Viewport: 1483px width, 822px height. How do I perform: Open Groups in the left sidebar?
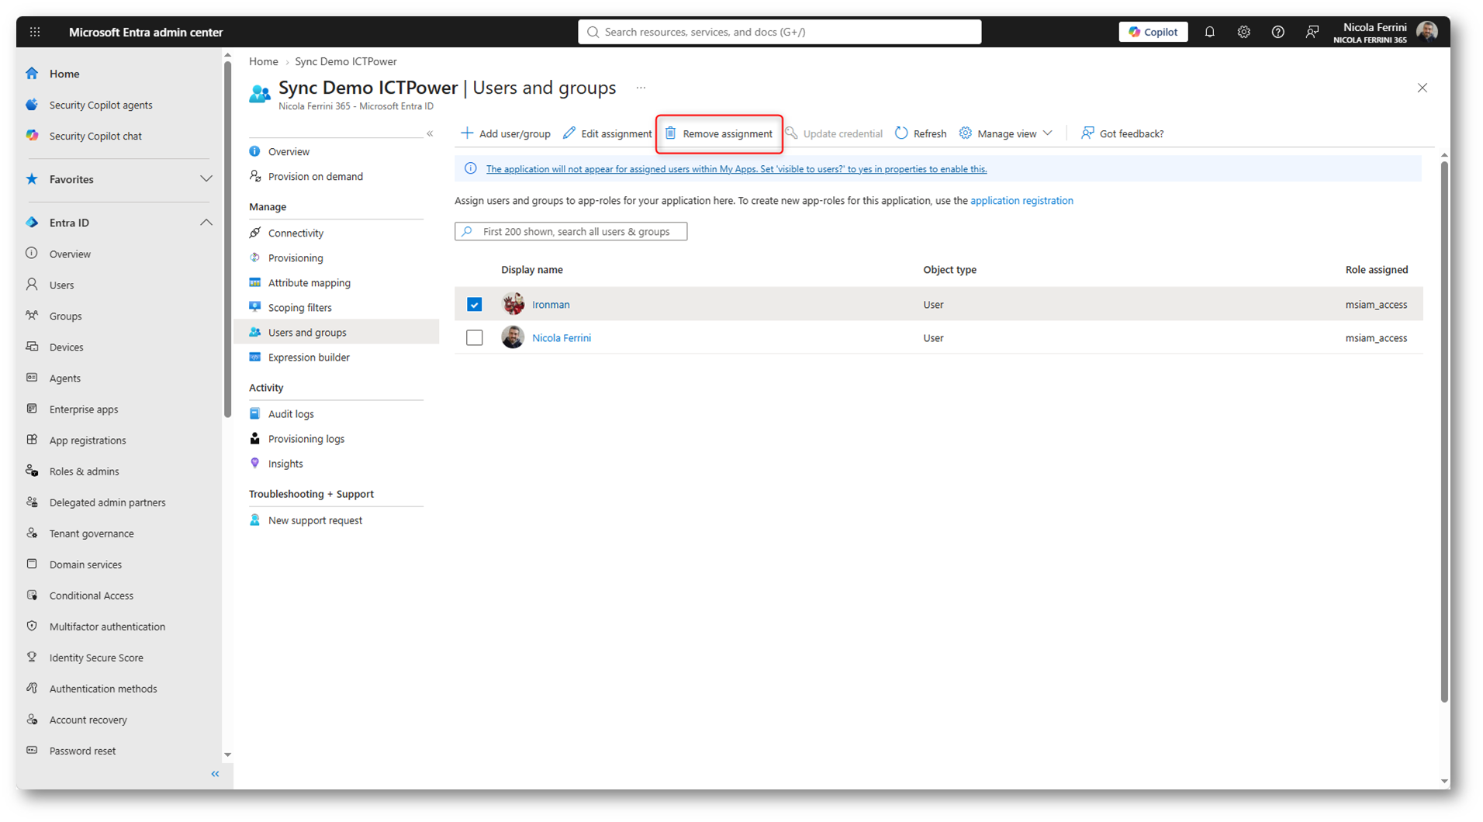tap(65, 316)
